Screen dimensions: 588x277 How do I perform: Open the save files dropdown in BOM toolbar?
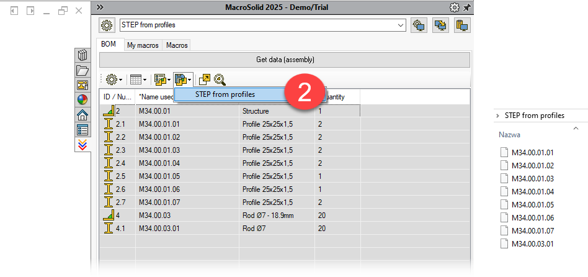(184, 79)
